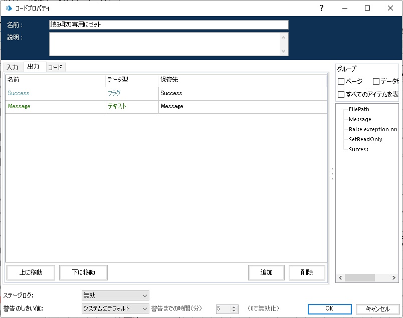
Task: Open the ステージログ dropdown
Action: 115,295
